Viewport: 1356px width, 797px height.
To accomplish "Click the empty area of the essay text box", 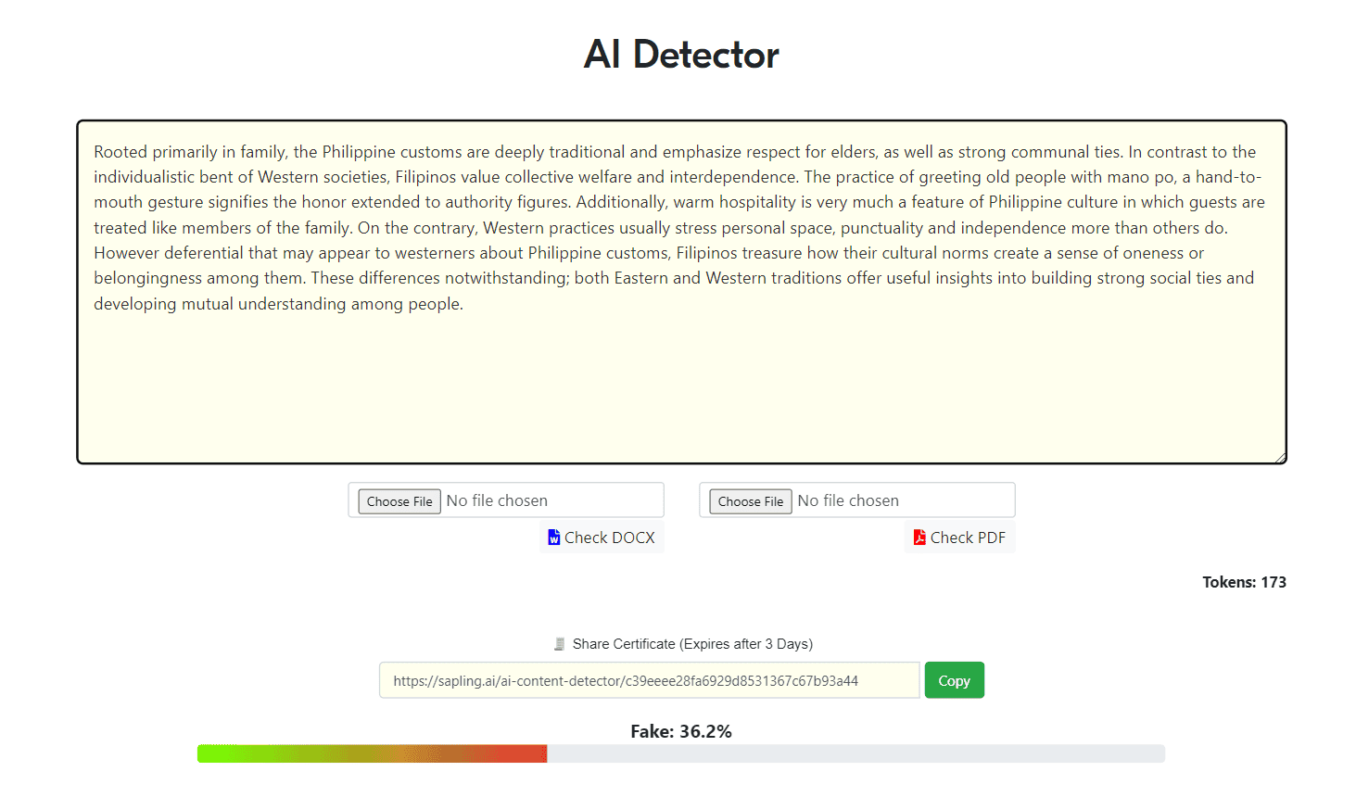I will 681,389.
